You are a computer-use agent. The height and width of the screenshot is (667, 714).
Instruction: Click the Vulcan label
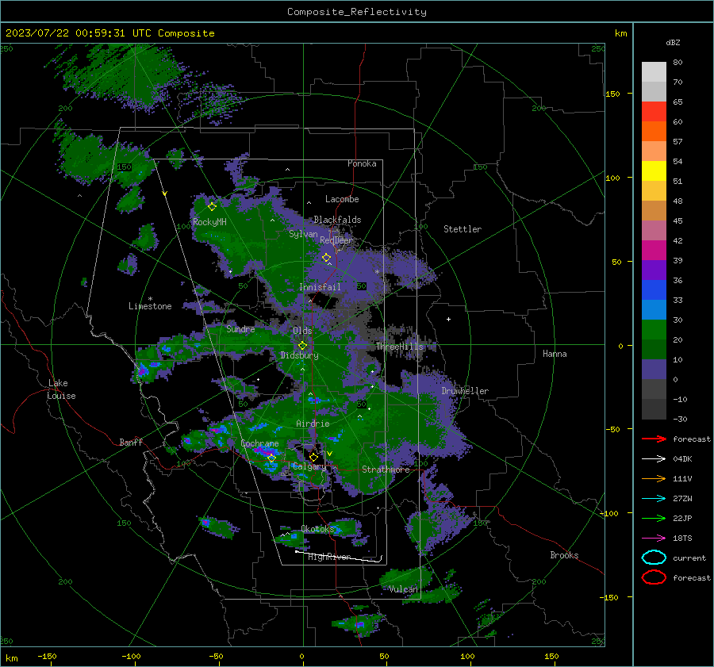pyautogui.click(x=404, y=589)
